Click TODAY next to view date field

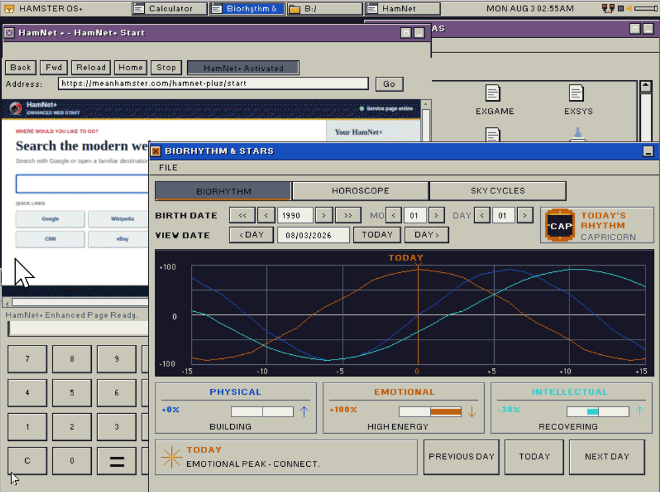(377, 235)
